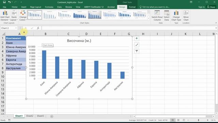
Task: Switch to Page Layout view in status bar
Action: [x=178, y=120]
